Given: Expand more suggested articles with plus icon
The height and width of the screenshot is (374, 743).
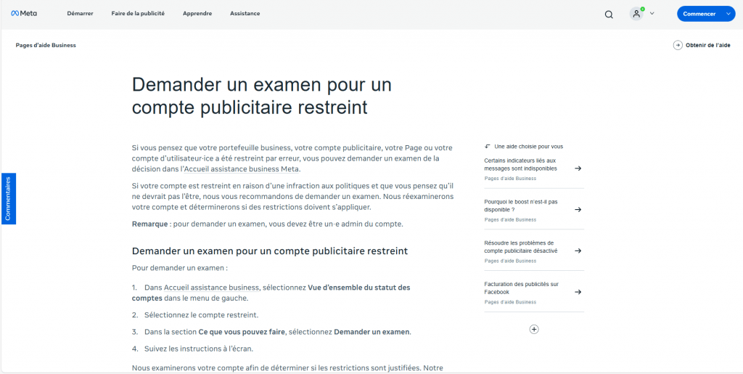Looking at the screenshot, I should [x=534, y=329].
